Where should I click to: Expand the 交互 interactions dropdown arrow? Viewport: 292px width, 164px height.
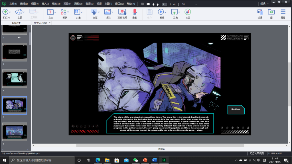(x=99, y=12)
